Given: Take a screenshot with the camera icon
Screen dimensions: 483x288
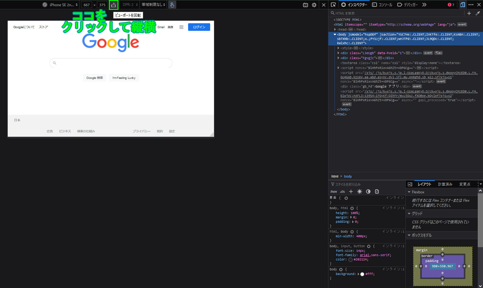Looking at the screenshot, I should (306, 5).
